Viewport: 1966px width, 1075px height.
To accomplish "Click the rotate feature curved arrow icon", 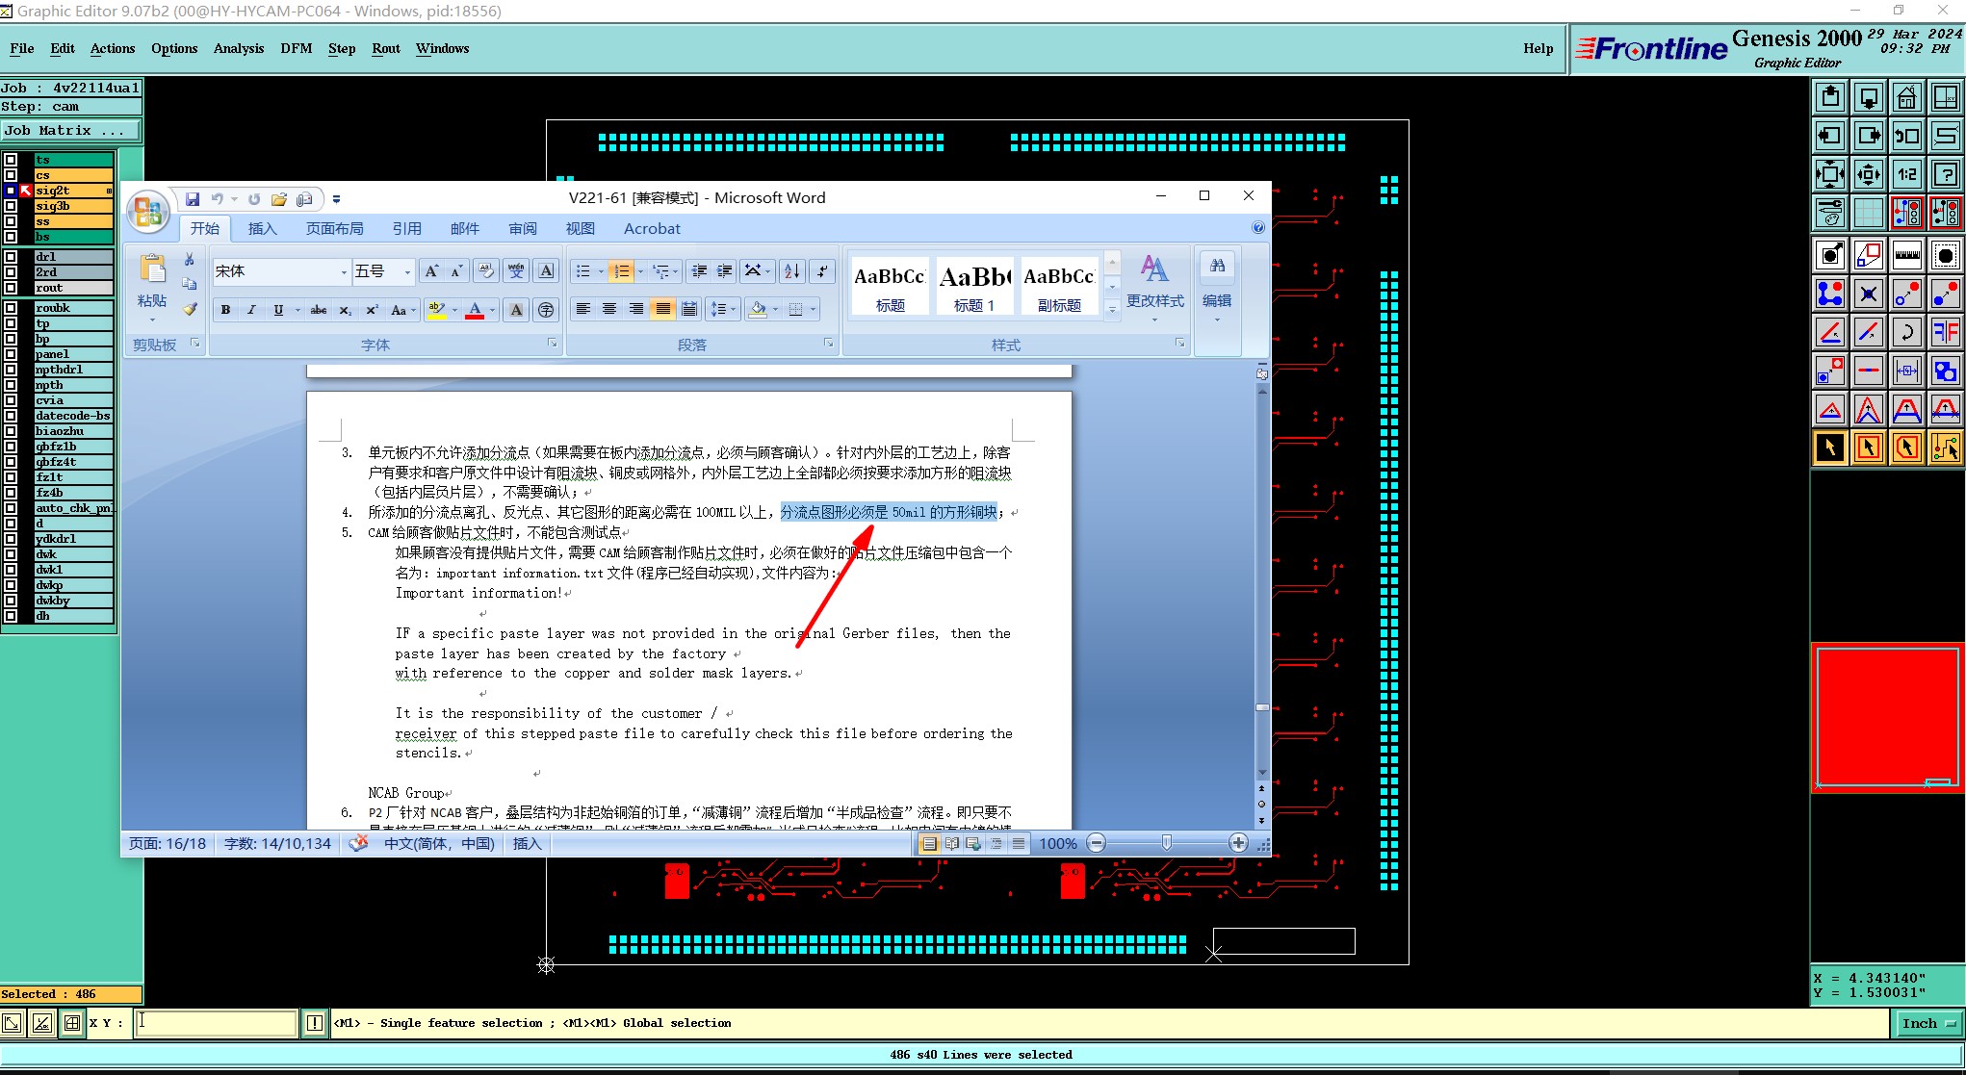I will coord(1906,332).
